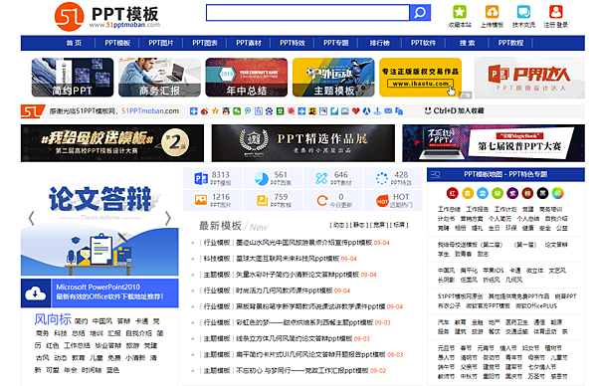Click the HOT 近期热门 icon
597x386 pixels.
tap(382, 201)
